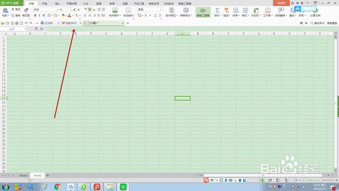Switch to the Sheet1 worksheet tab

click(23, 175)
